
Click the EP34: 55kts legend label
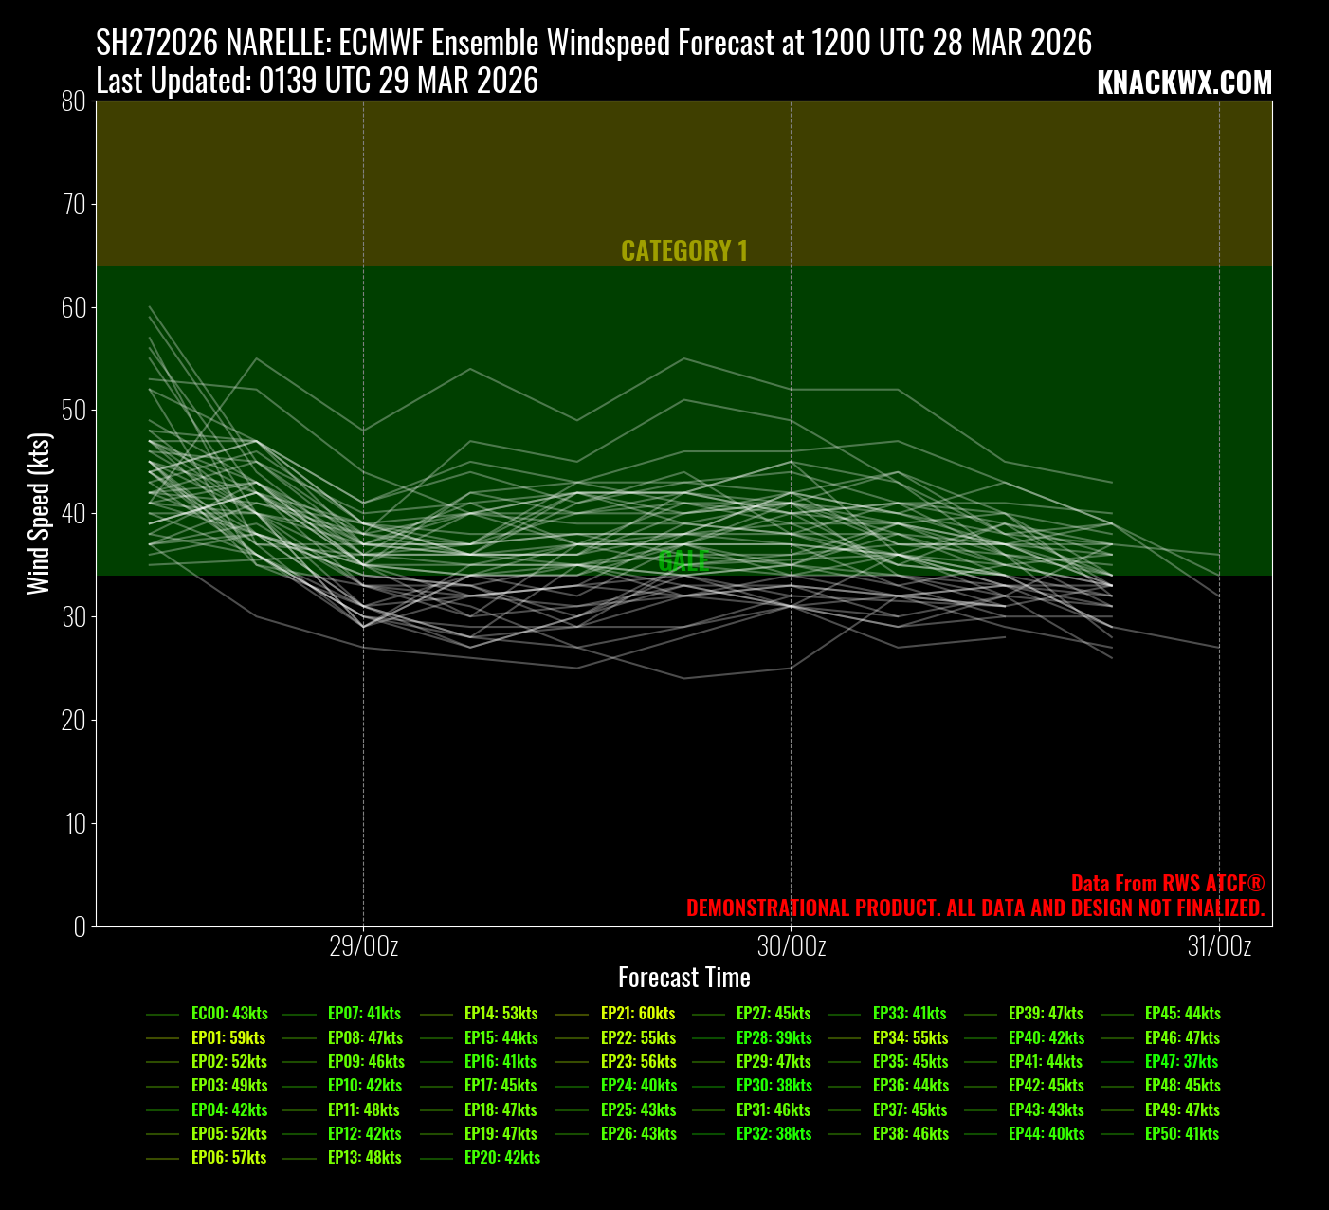pyautogui.click(x=910, y=1038)
